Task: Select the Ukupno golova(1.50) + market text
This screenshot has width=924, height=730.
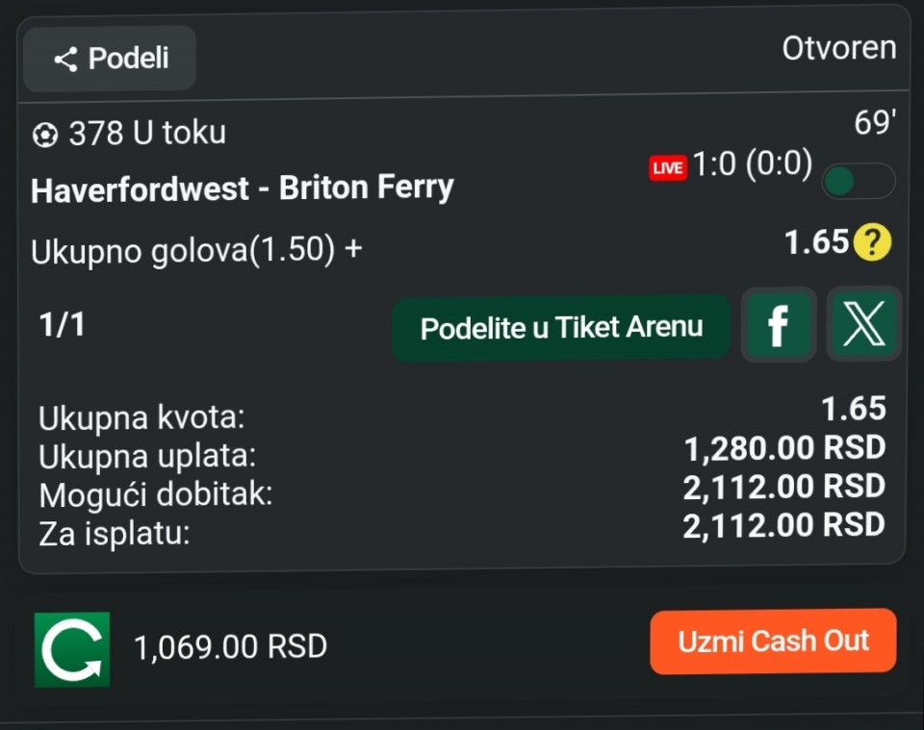Action: tap(196, 250)
